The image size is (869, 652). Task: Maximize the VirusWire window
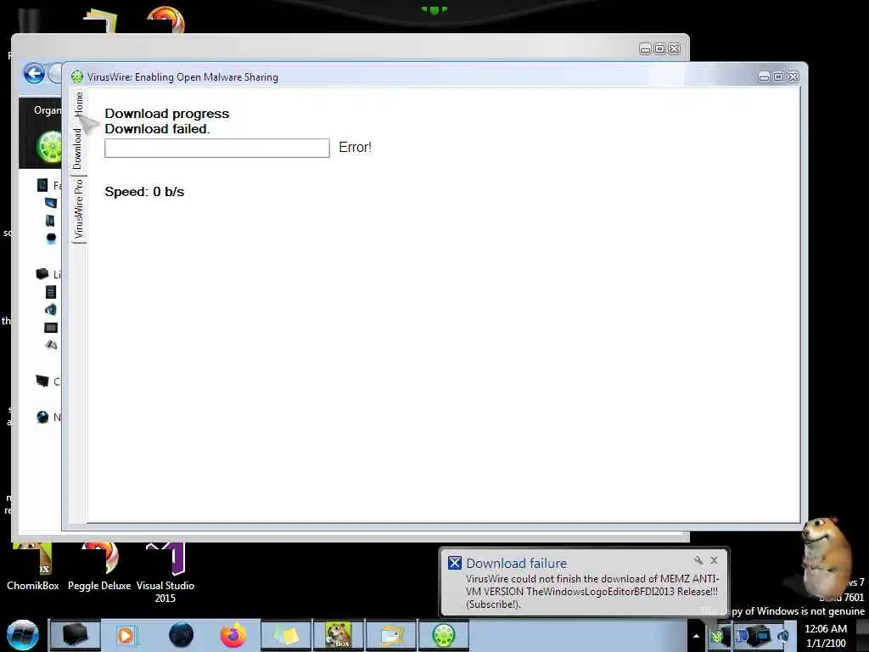coord(779,76)
